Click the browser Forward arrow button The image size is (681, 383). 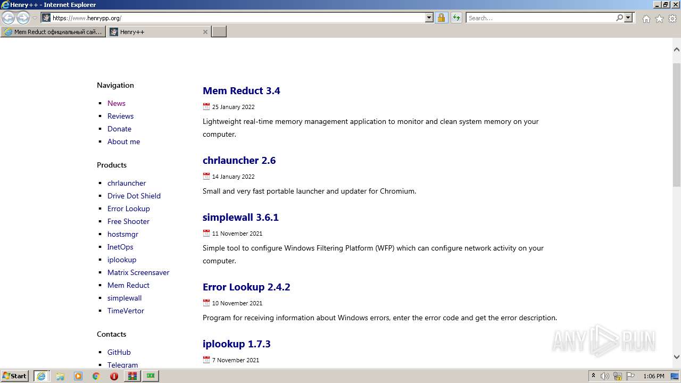(23, 18)
